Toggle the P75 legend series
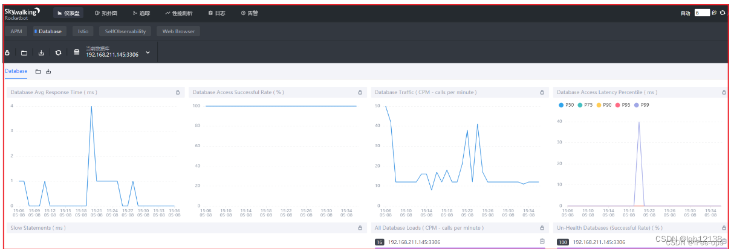Viewport: 731px width, 249px height. pos(585,105)
